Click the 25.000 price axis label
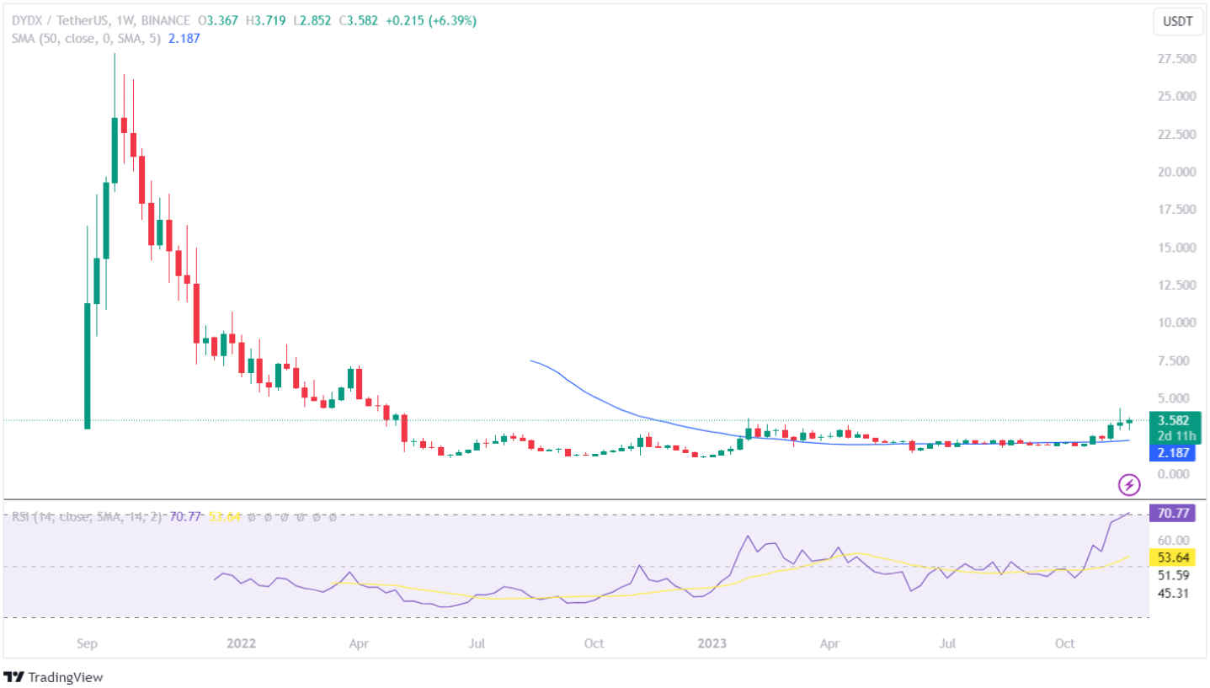This screenshot has width=1210, height=688. [x=1175, y=96]
